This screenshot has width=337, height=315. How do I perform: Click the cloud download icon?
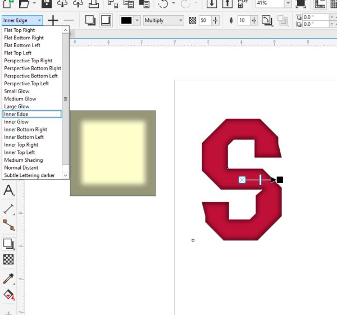(x=62, y=4)
